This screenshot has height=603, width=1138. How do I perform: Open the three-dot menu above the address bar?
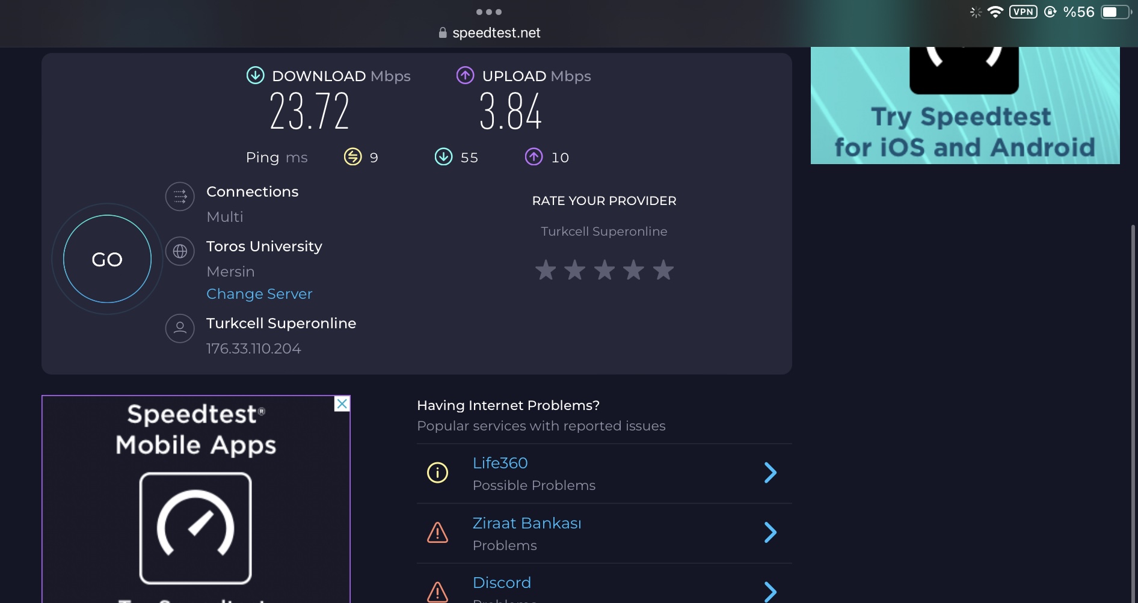tap(488, 12)
